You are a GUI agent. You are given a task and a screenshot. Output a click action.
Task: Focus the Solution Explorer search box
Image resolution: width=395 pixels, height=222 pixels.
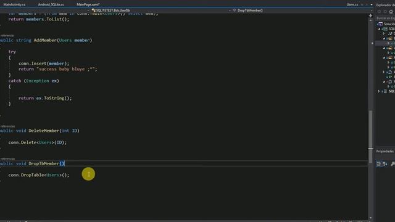point(385,18)
